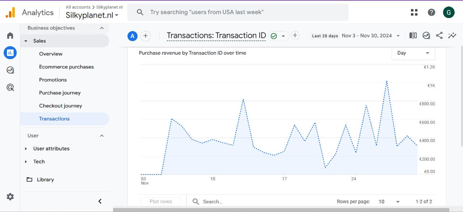Screen dimensions: 463x212
Task: Open the Insights sparkline icon
Action: coord(452,35)
